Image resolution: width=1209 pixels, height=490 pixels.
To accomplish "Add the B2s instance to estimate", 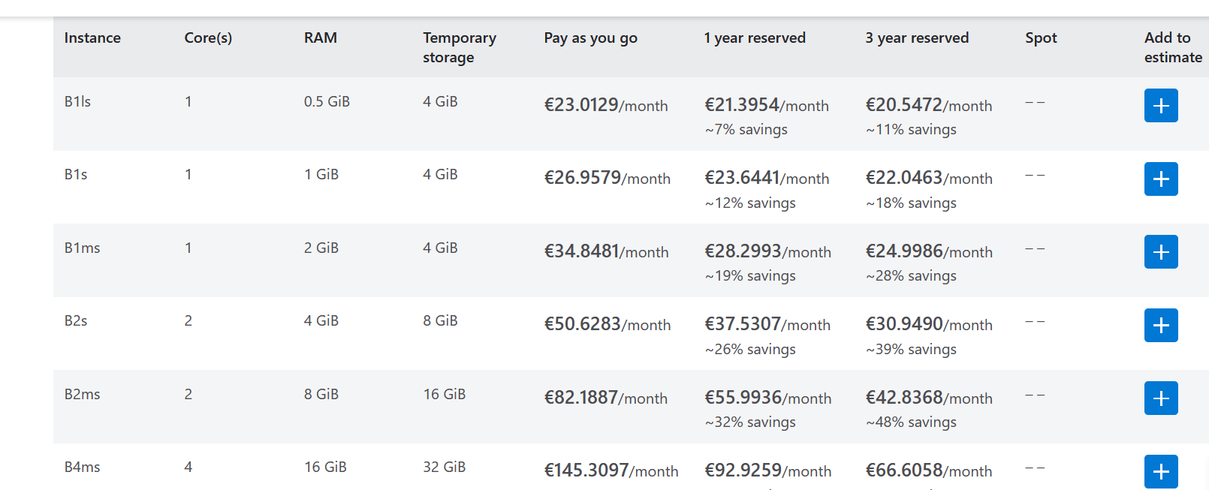I will coord(1160,326).
